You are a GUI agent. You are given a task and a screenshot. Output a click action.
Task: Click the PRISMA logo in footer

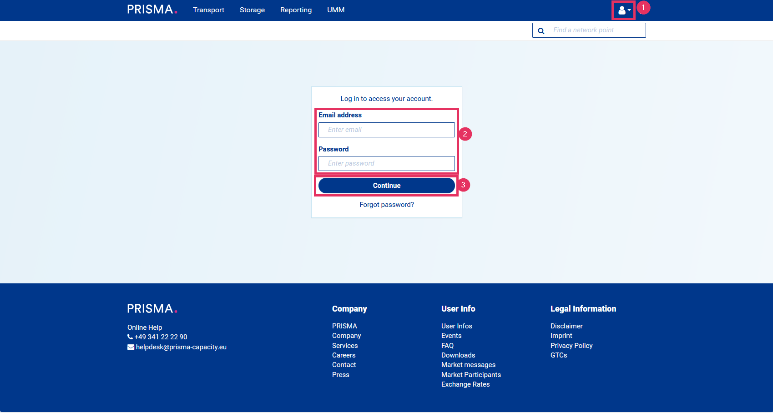pyautogui.click(x=152, y=309)
